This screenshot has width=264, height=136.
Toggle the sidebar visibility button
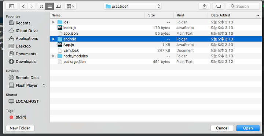12,6
